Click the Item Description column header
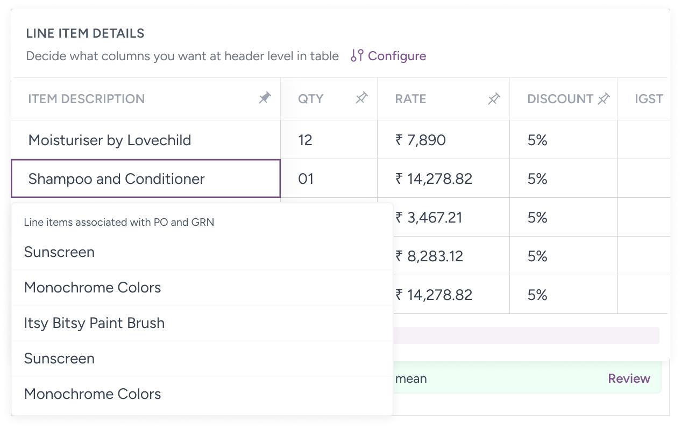 (x=87, y=99)
